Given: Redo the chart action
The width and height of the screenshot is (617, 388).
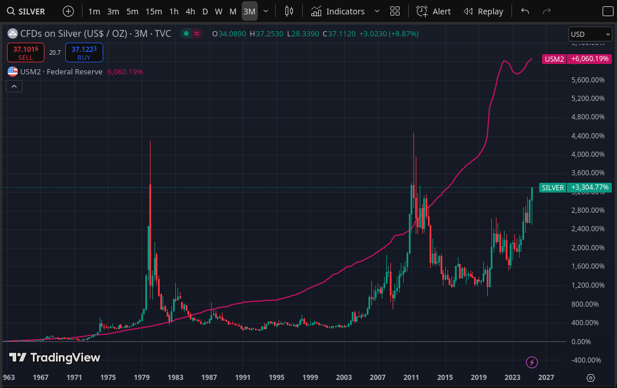Looking at the screenshot, I should pyautogui.click(x=547, y=12).
